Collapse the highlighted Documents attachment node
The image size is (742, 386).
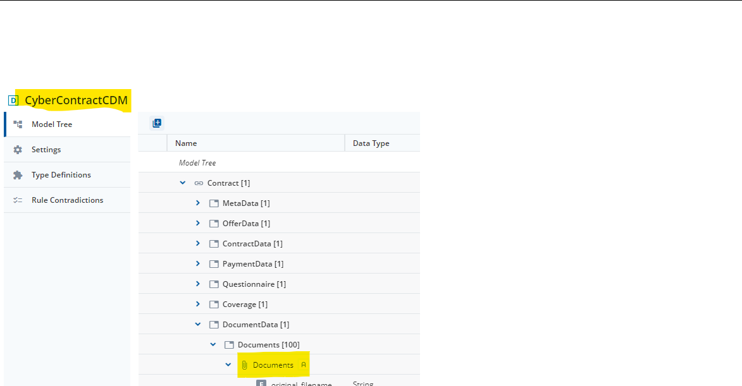point(228,365)
